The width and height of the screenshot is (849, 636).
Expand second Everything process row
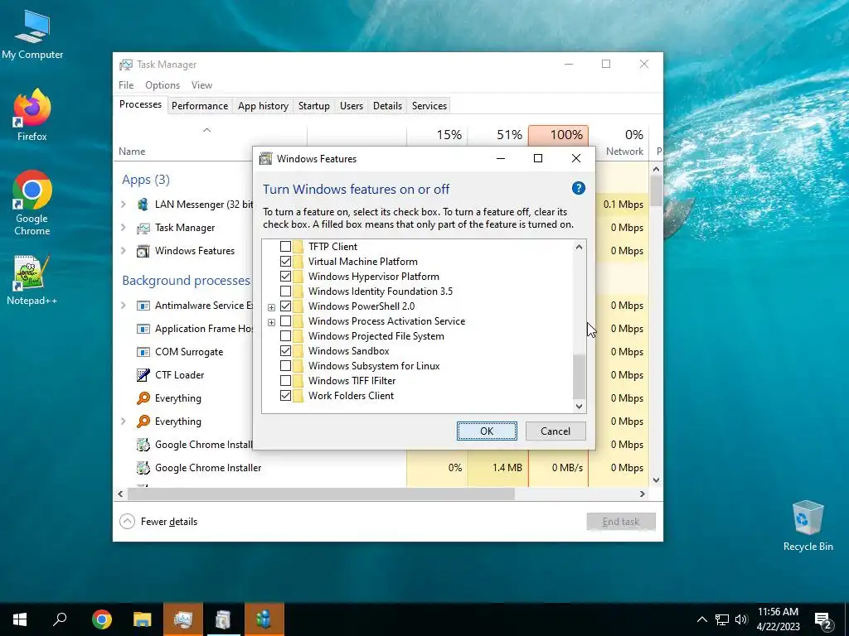[124, 422]
